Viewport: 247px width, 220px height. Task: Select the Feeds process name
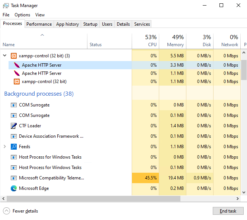click(25, 147)
